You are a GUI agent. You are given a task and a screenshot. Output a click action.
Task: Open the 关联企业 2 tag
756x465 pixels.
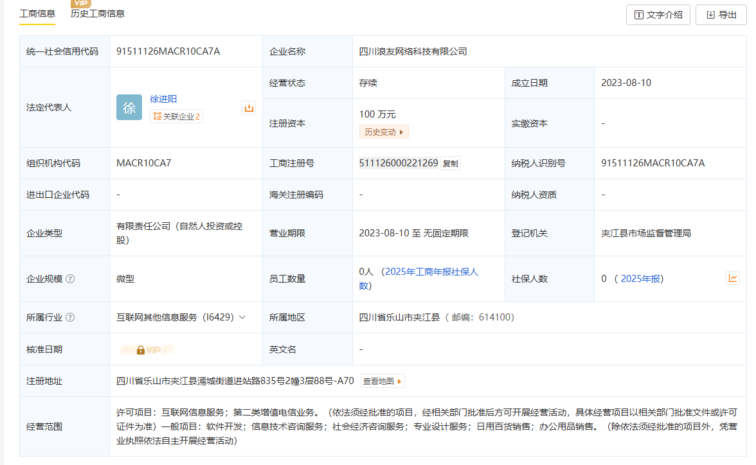tap(176, 116)
